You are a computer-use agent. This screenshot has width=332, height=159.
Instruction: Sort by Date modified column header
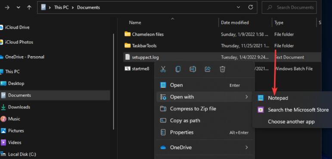235,23
